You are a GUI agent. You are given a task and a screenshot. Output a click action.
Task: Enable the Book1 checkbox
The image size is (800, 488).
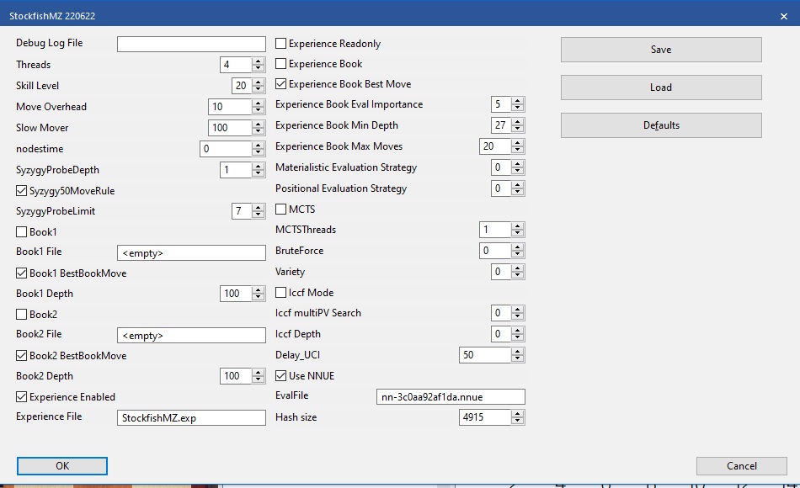21,232
